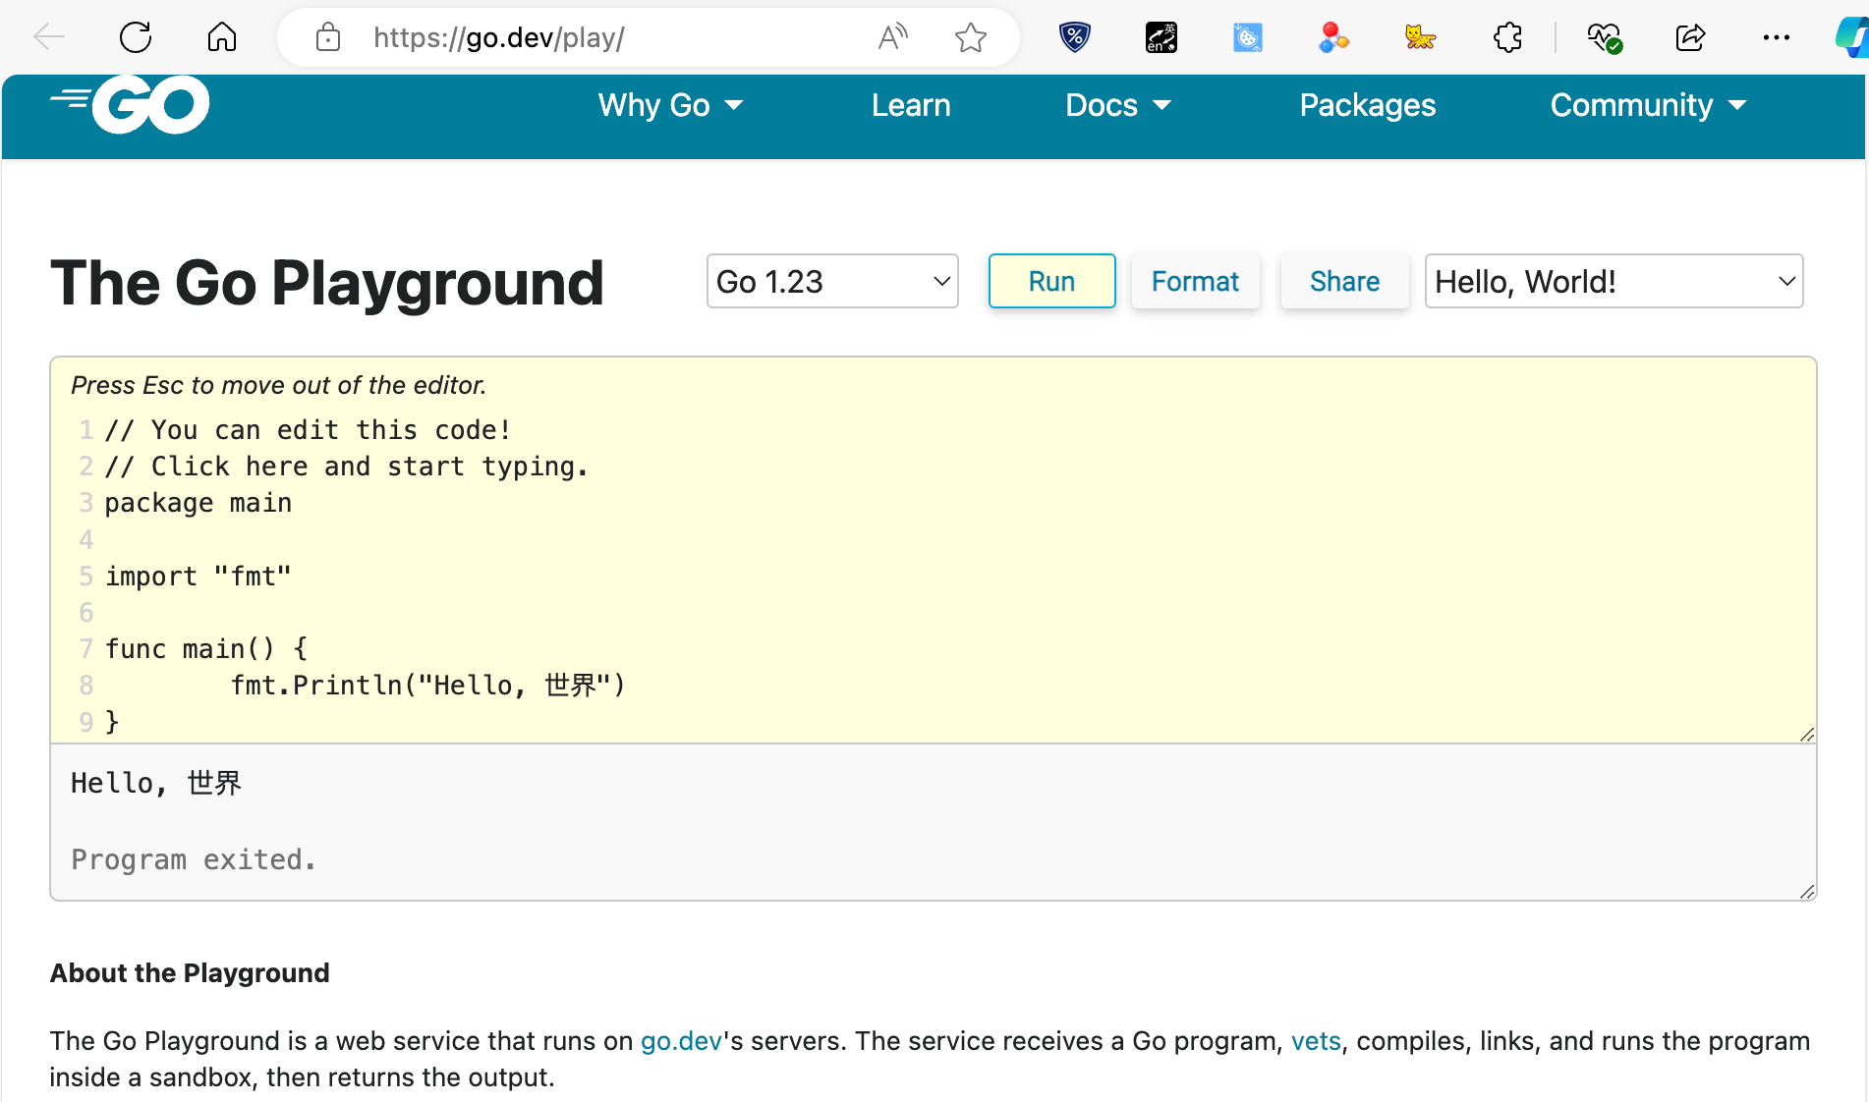Add page to favorites with star icon

pyautogui.click(x=970, y=38)
